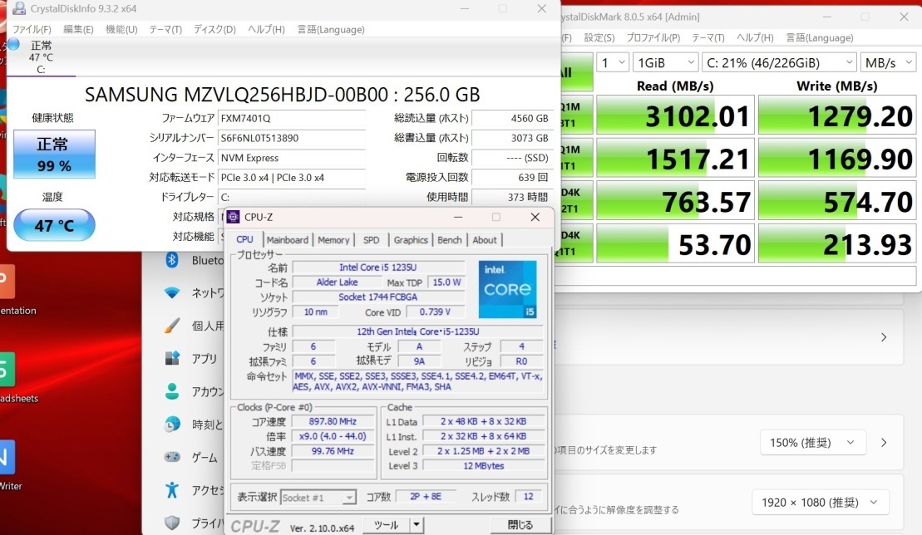Open the C: drive selection dropdown in CrystalDiskMark
Screen dimensions: 922x535
[x=779, y=61]
